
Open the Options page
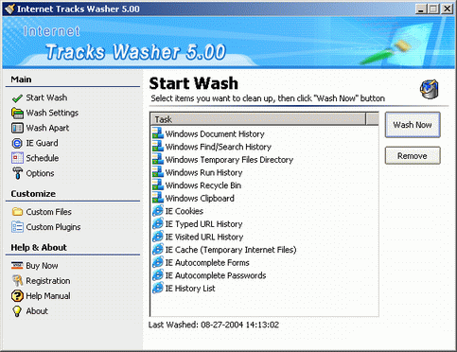pos(40,173)
